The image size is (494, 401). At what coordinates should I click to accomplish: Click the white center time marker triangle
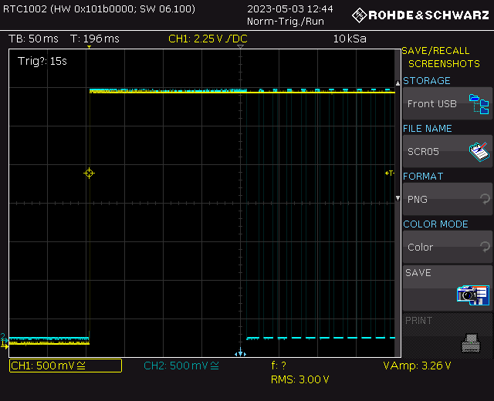[240, 46]
